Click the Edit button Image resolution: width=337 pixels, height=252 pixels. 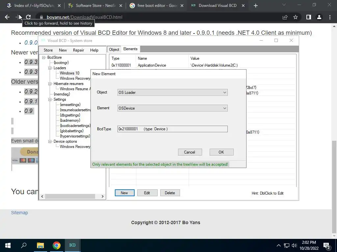point(147,193)
